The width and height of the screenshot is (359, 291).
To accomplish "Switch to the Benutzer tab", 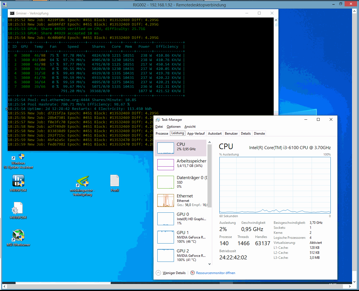I will [x=231, y=134].
